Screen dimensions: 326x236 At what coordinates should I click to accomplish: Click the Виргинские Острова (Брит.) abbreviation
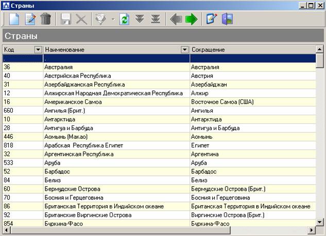[253, 215]
